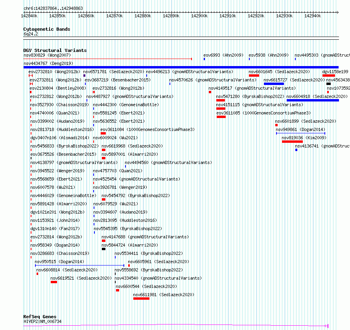The image size is (350, 330).
Task: Click nsv6608814 (Sedlazeck2020) label
Action: point(67,270)
